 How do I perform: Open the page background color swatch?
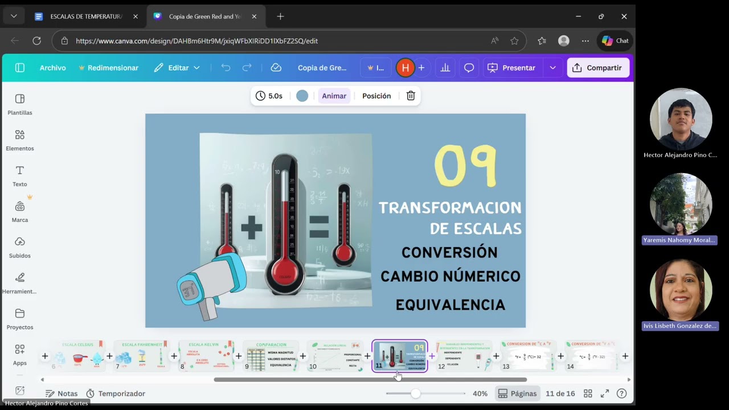302,96
